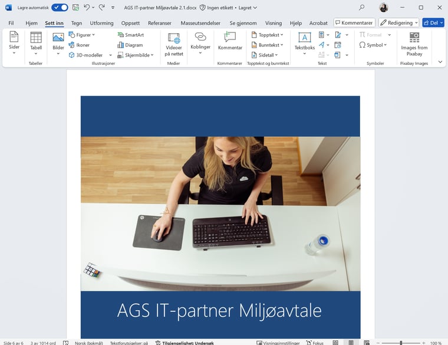Viewport: 448px width, 345px height.
Task: Open the Quick Parts icon in Tekst group
Action: pyautogui.click(x=321, y=35)
